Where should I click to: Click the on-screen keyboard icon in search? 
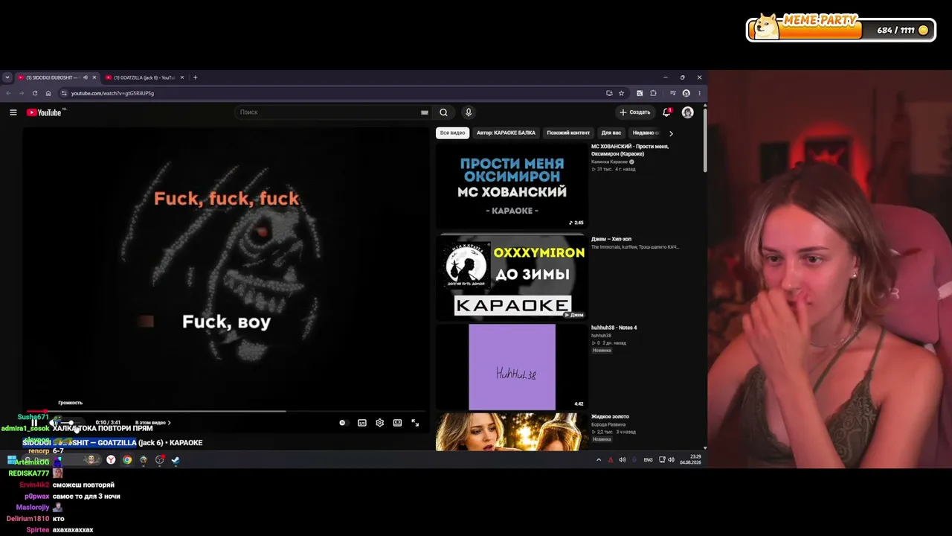point(425,112)
